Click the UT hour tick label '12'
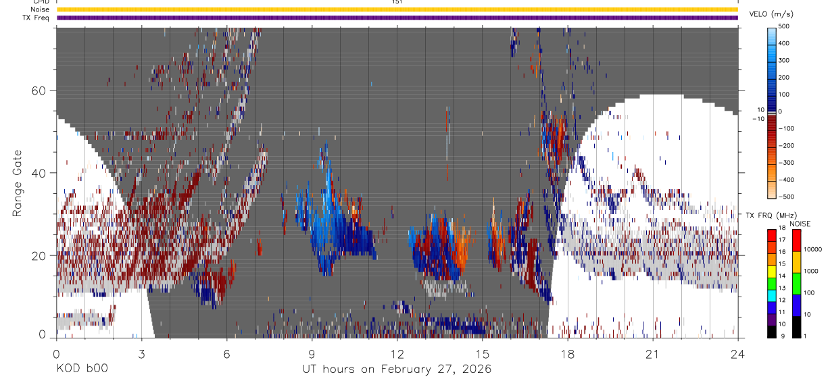The height and width of the screenshot is (383, 830). 397,354
